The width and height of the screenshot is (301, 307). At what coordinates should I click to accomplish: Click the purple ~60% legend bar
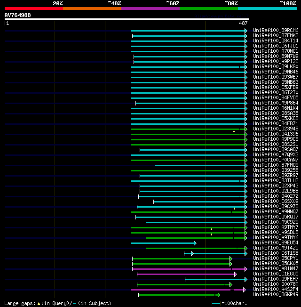tap(150, 8)
